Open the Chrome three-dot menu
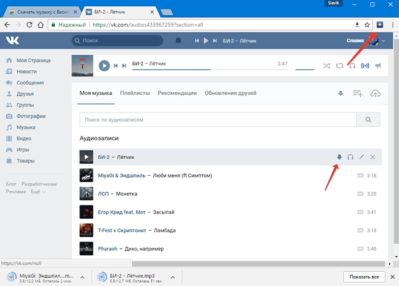This screenshot has width=399, height=286. (x=393, y=25)
